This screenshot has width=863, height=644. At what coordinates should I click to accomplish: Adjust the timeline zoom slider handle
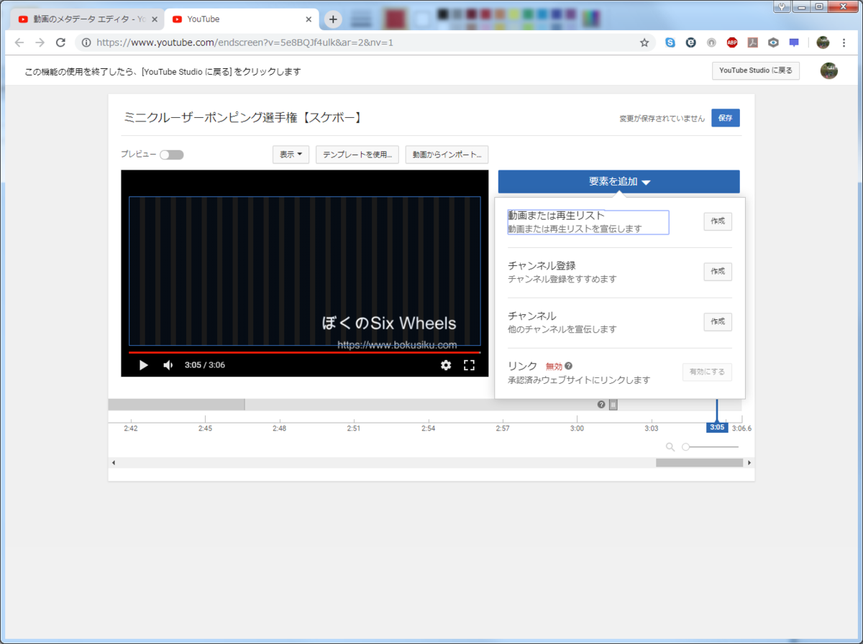(686, 447)
